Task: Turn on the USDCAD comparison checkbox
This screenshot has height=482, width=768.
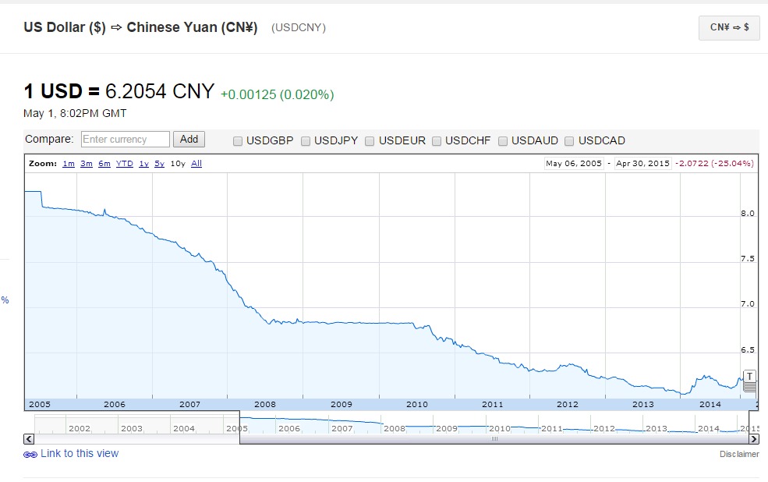Action: coord(570,141)
